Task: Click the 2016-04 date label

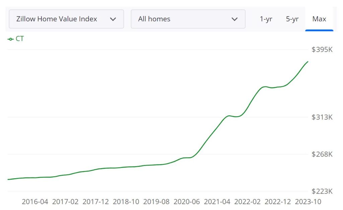Action: pyautogui.click(x=35, y=202)
